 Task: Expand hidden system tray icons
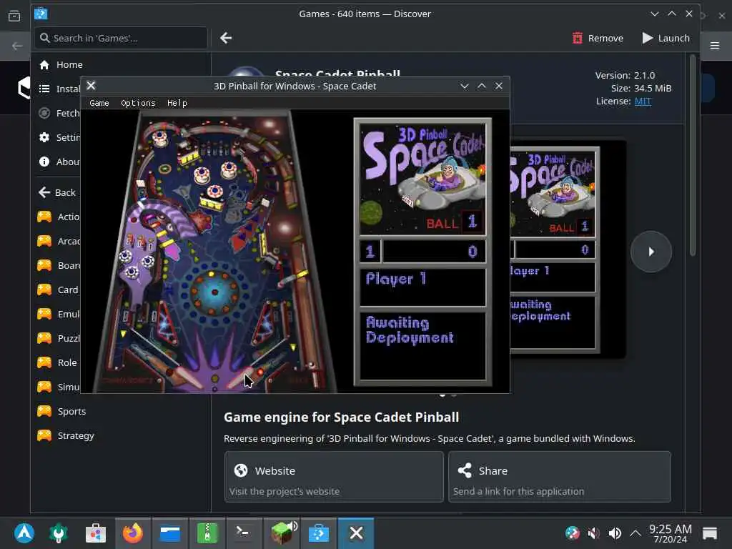click(635, 533)
